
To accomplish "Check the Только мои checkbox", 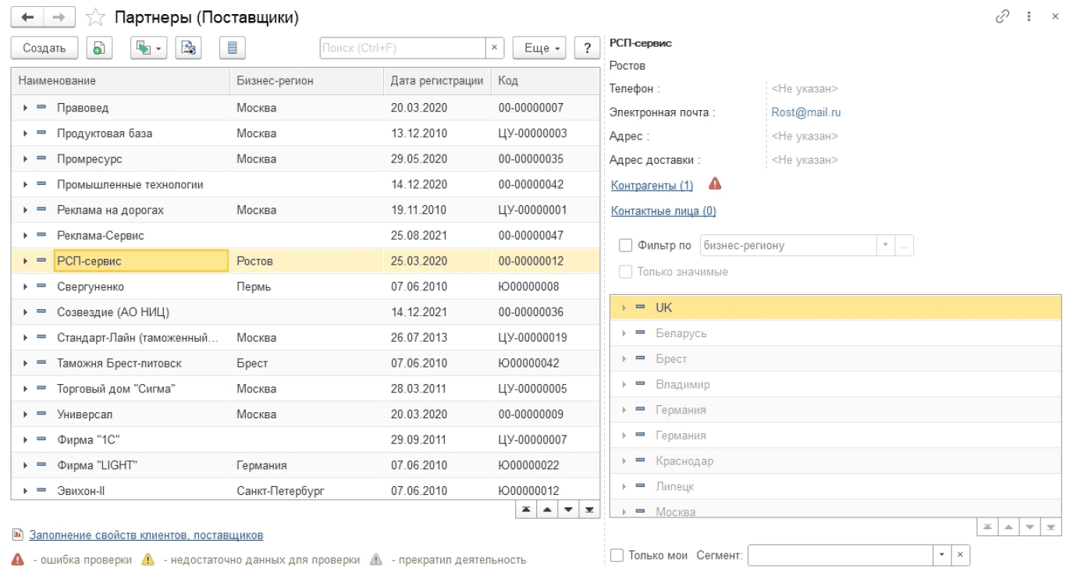I will pyautogui.click(x=617, y=556).
